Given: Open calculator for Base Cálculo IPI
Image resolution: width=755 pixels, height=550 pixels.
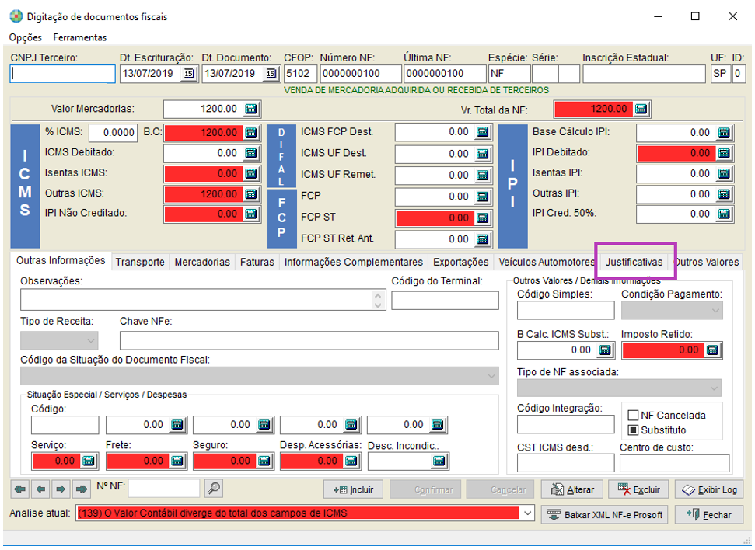Looking at the screenshot, I should (724, 133).
